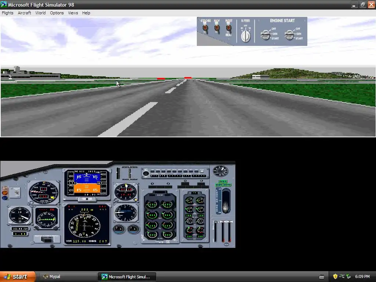
Task: Click the round gauge above digital clock
Action: [x=20, y=215]
